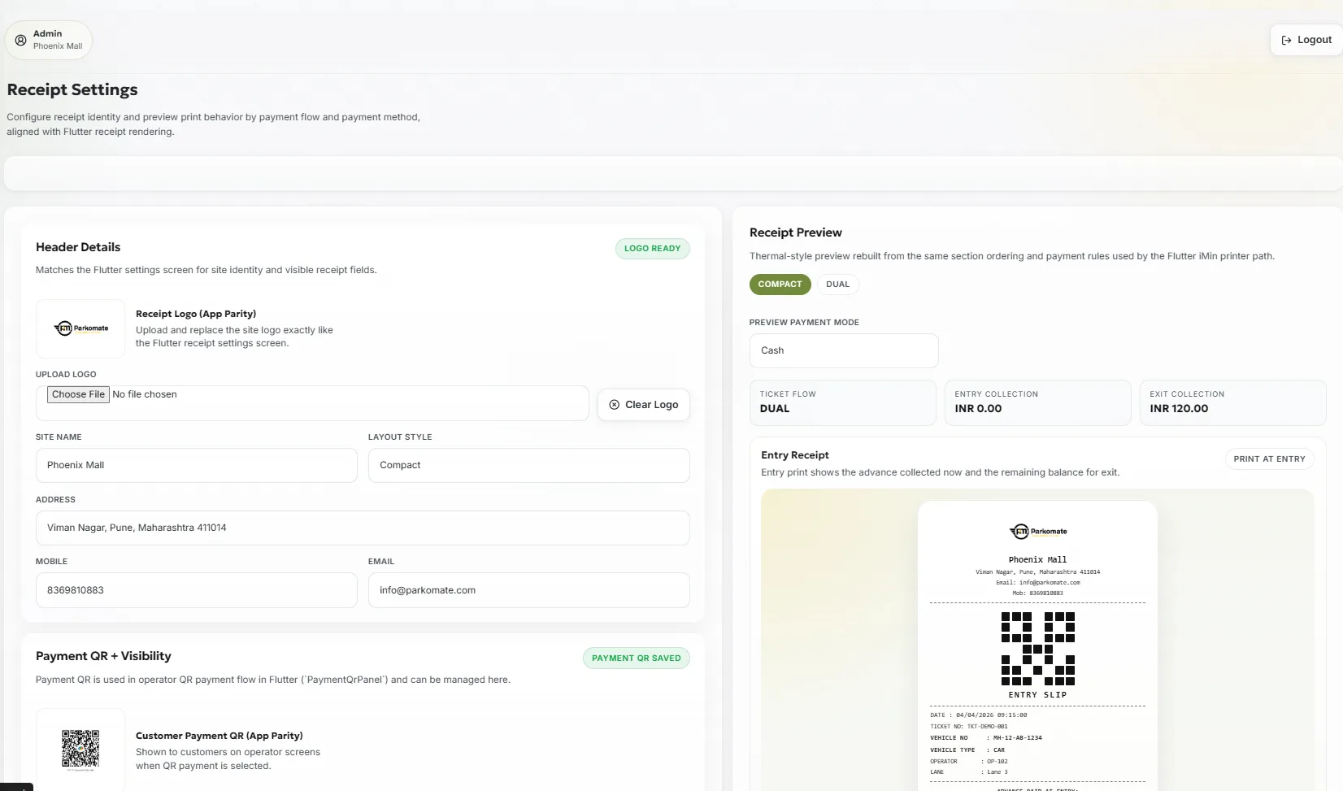Open the Preview Payment Mode Cash dropdown
1343x791 pixels.
click(x=844, y=350)
